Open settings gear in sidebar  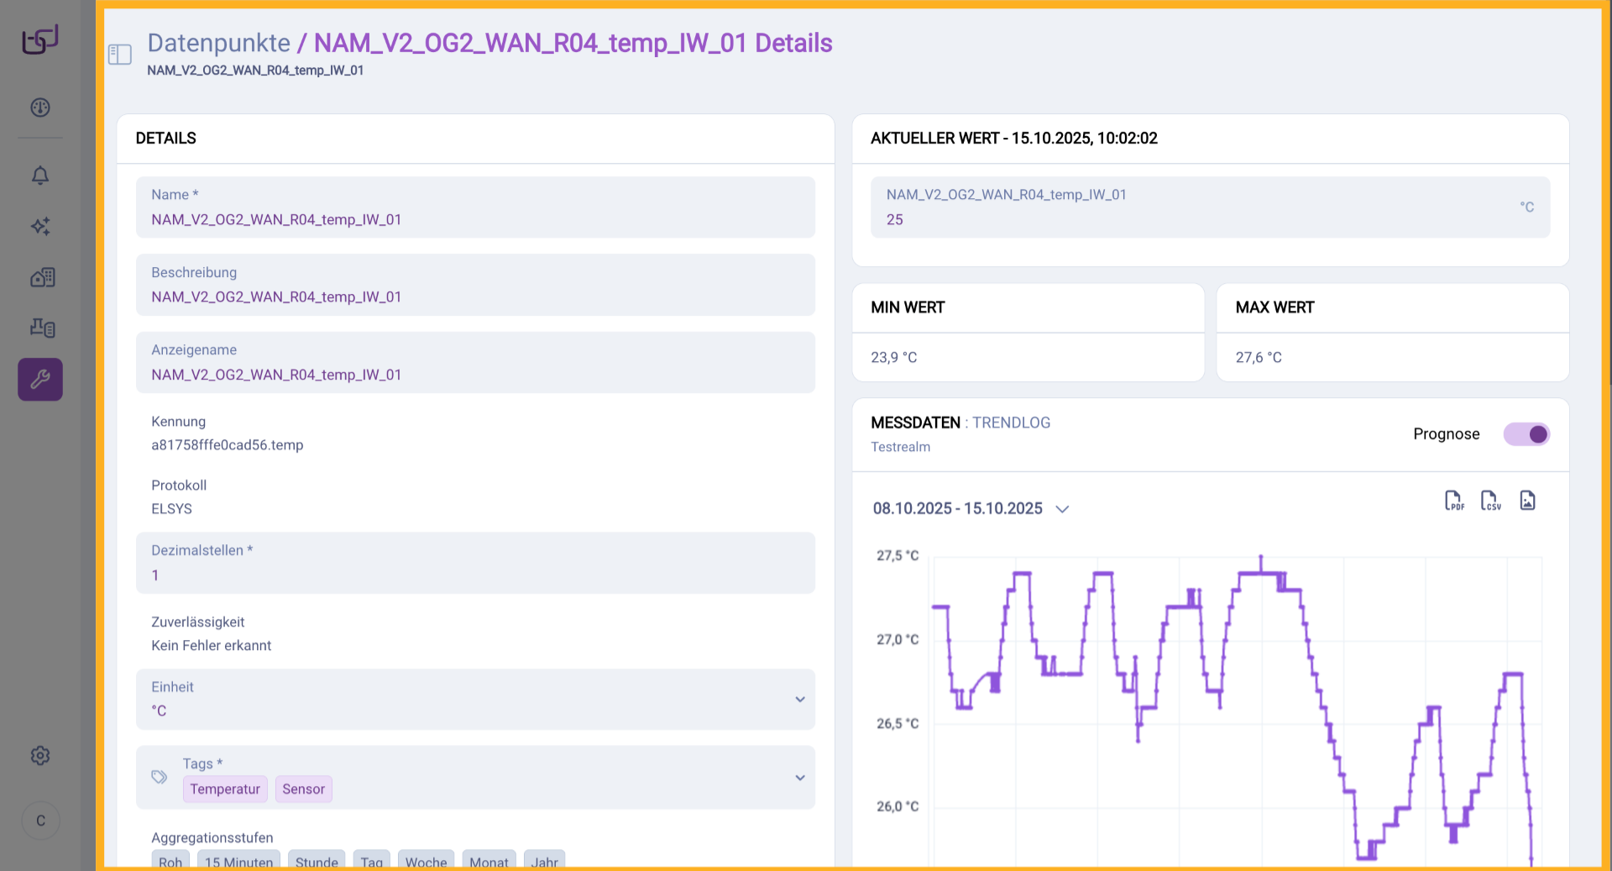[40, 756]
